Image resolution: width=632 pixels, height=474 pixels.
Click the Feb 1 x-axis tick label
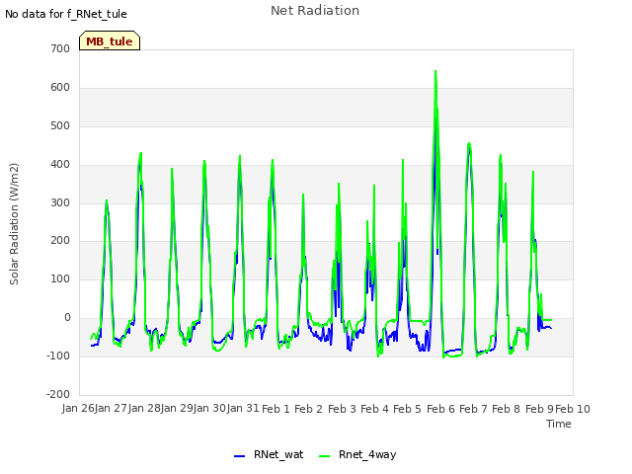[276, 409]
